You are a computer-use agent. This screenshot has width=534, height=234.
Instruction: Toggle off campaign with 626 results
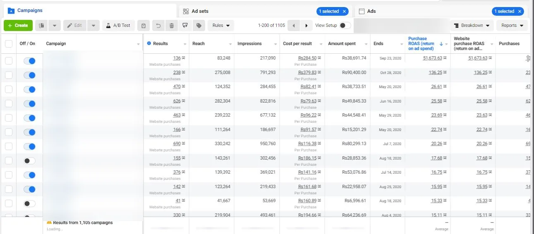pyautogui.click(x=29, y=104)
